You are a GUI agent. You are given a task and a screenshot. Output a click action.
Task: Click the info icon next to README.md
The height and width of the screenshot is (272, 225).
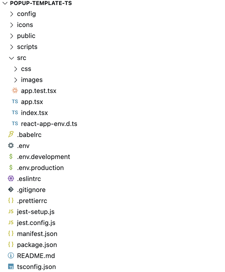(x=11, y=255)
